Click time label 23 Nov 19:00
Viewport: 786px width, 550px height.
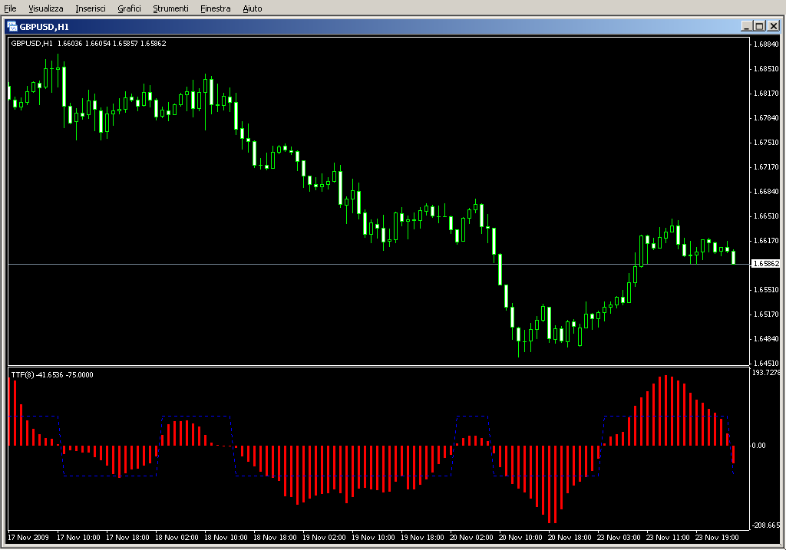717,538
